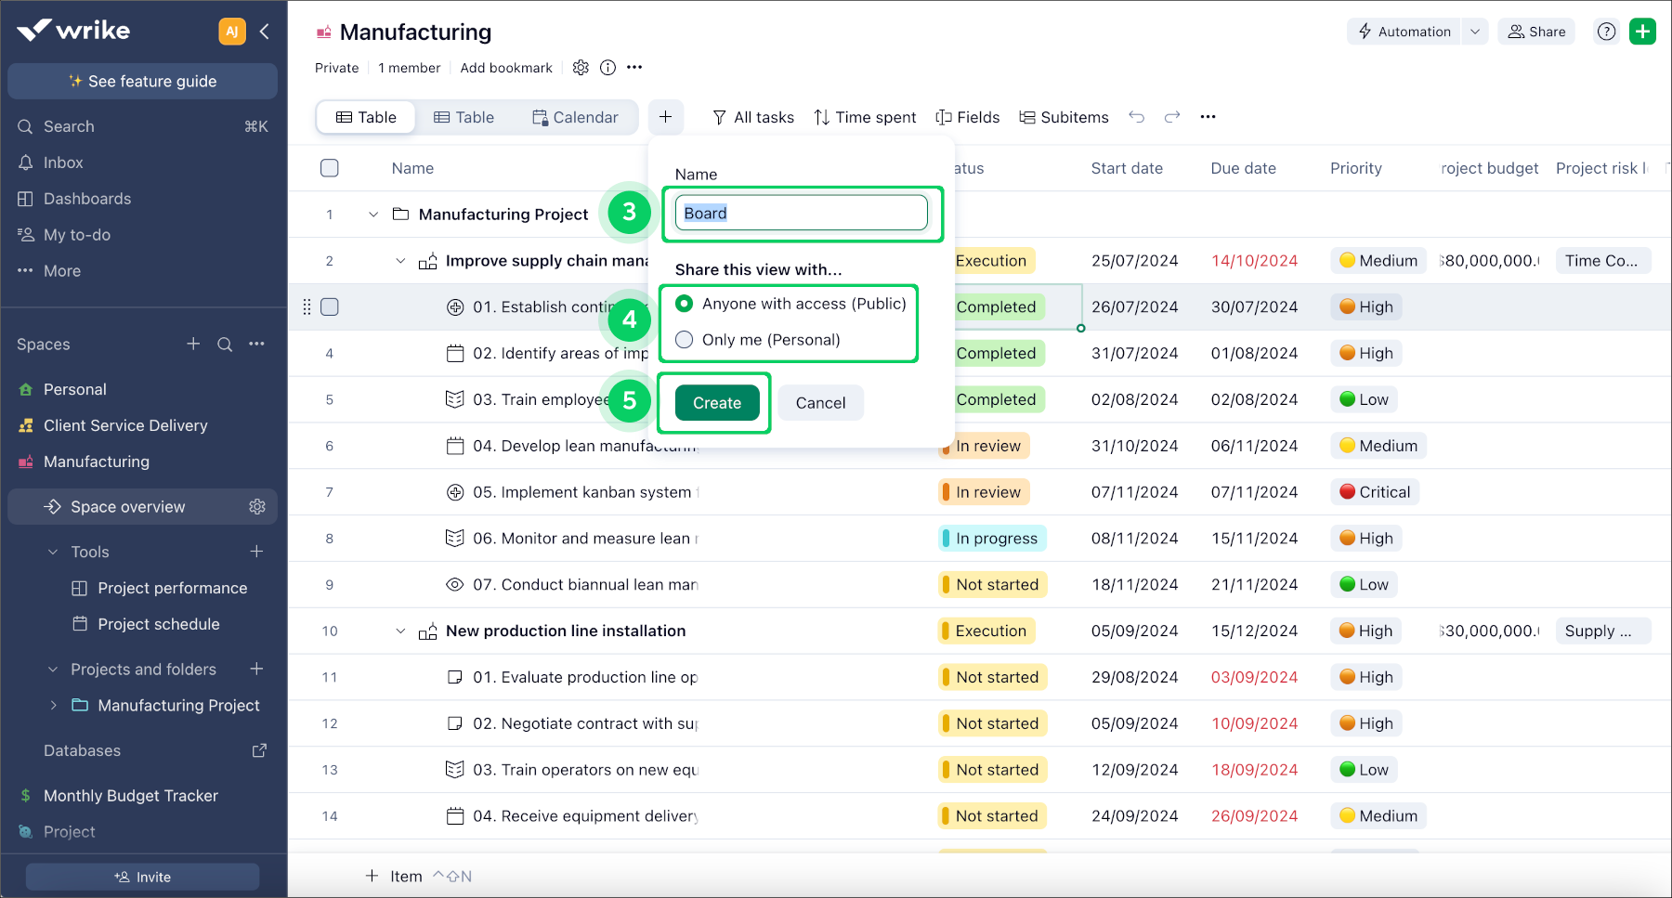Collapse the sidebar with the arrow icon
The width and height of the screenshot is (1672, 898).
tap(265, 32)
